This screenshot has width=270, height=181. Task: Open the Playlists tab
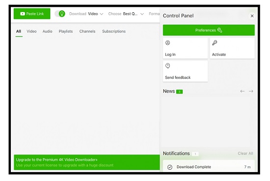66,31
